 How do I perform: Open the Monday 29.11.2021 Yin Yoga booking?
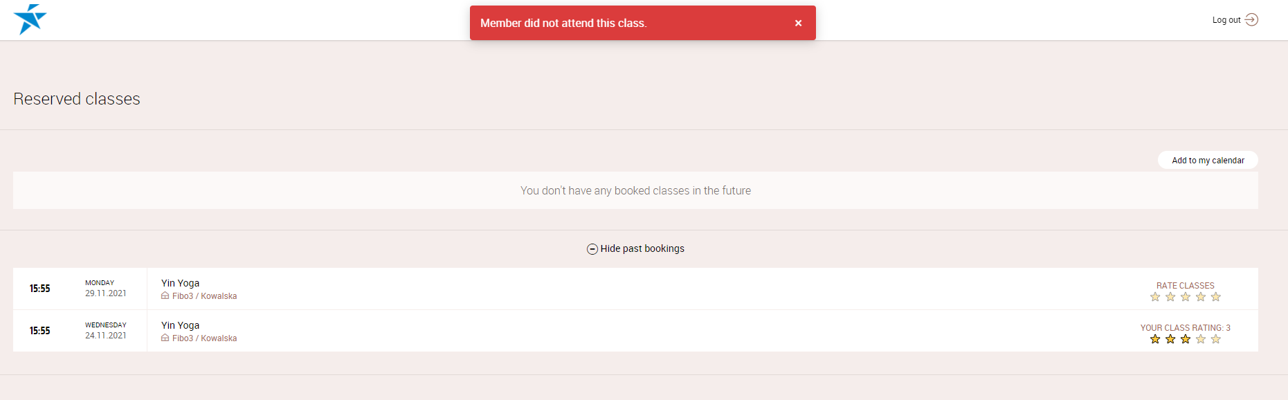tap(180, 283)
